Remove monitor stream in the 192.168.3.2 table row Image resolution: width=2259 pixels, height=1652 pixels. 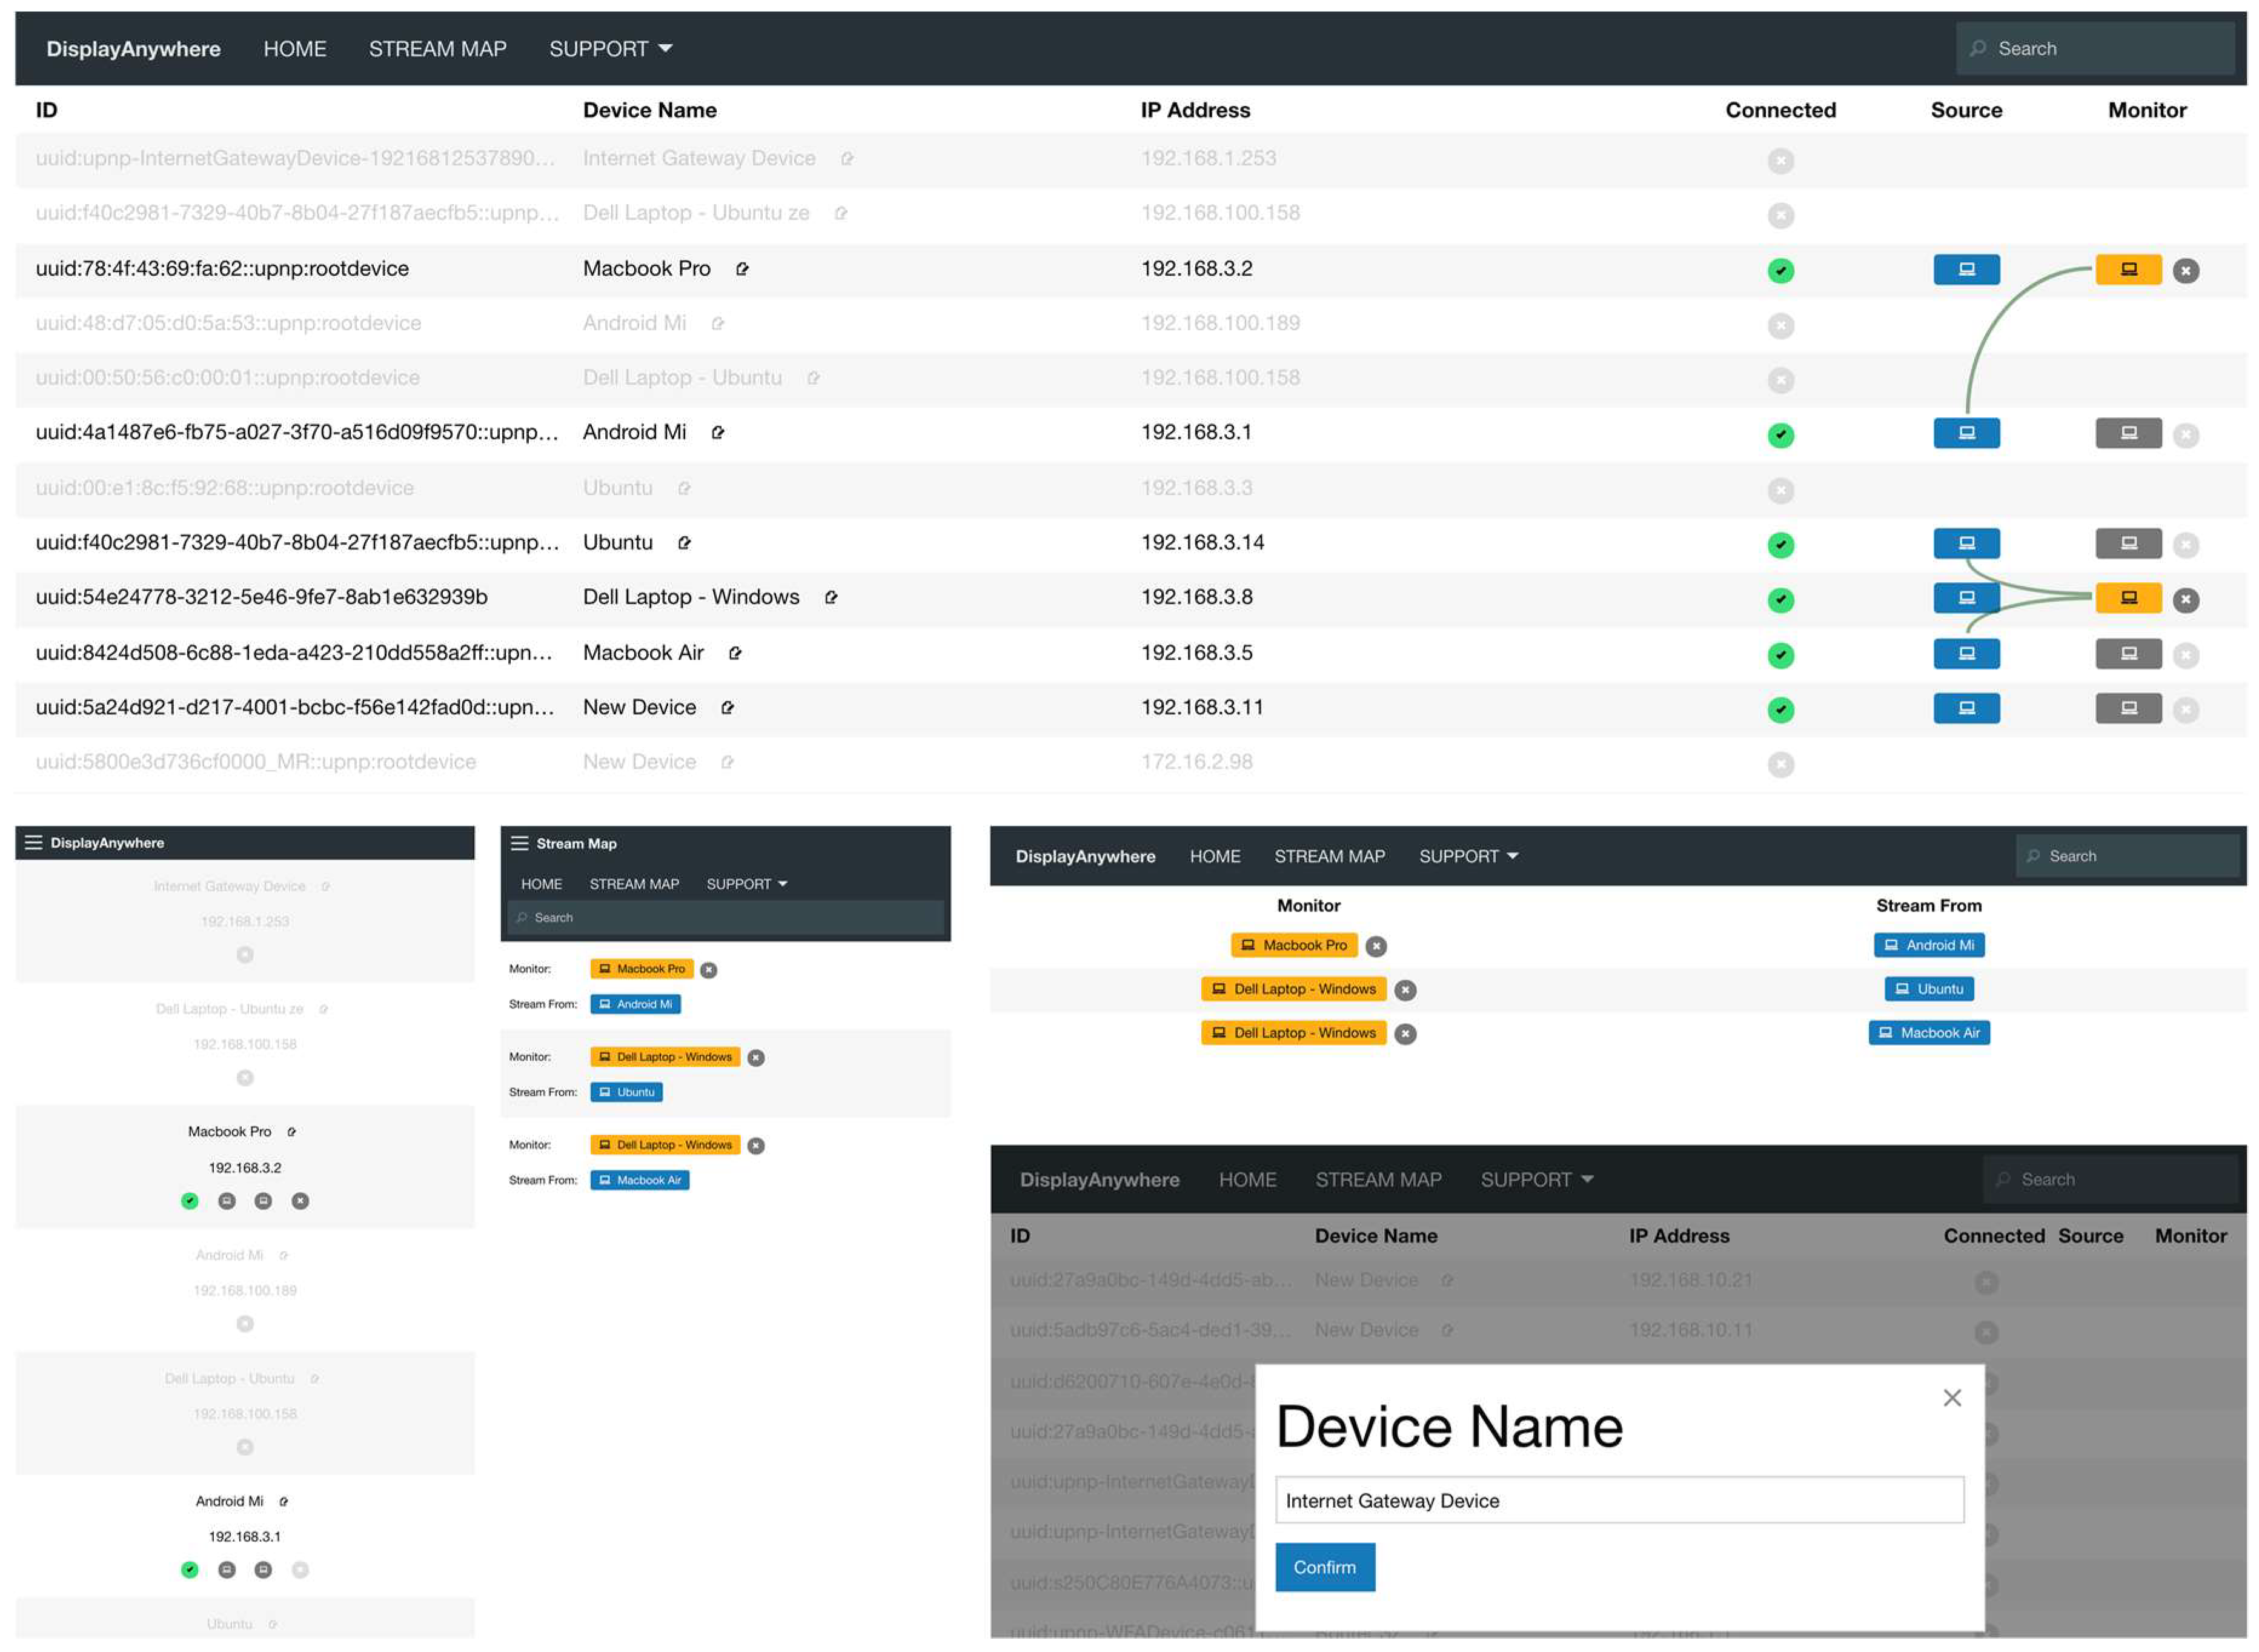pos(2186,270)
